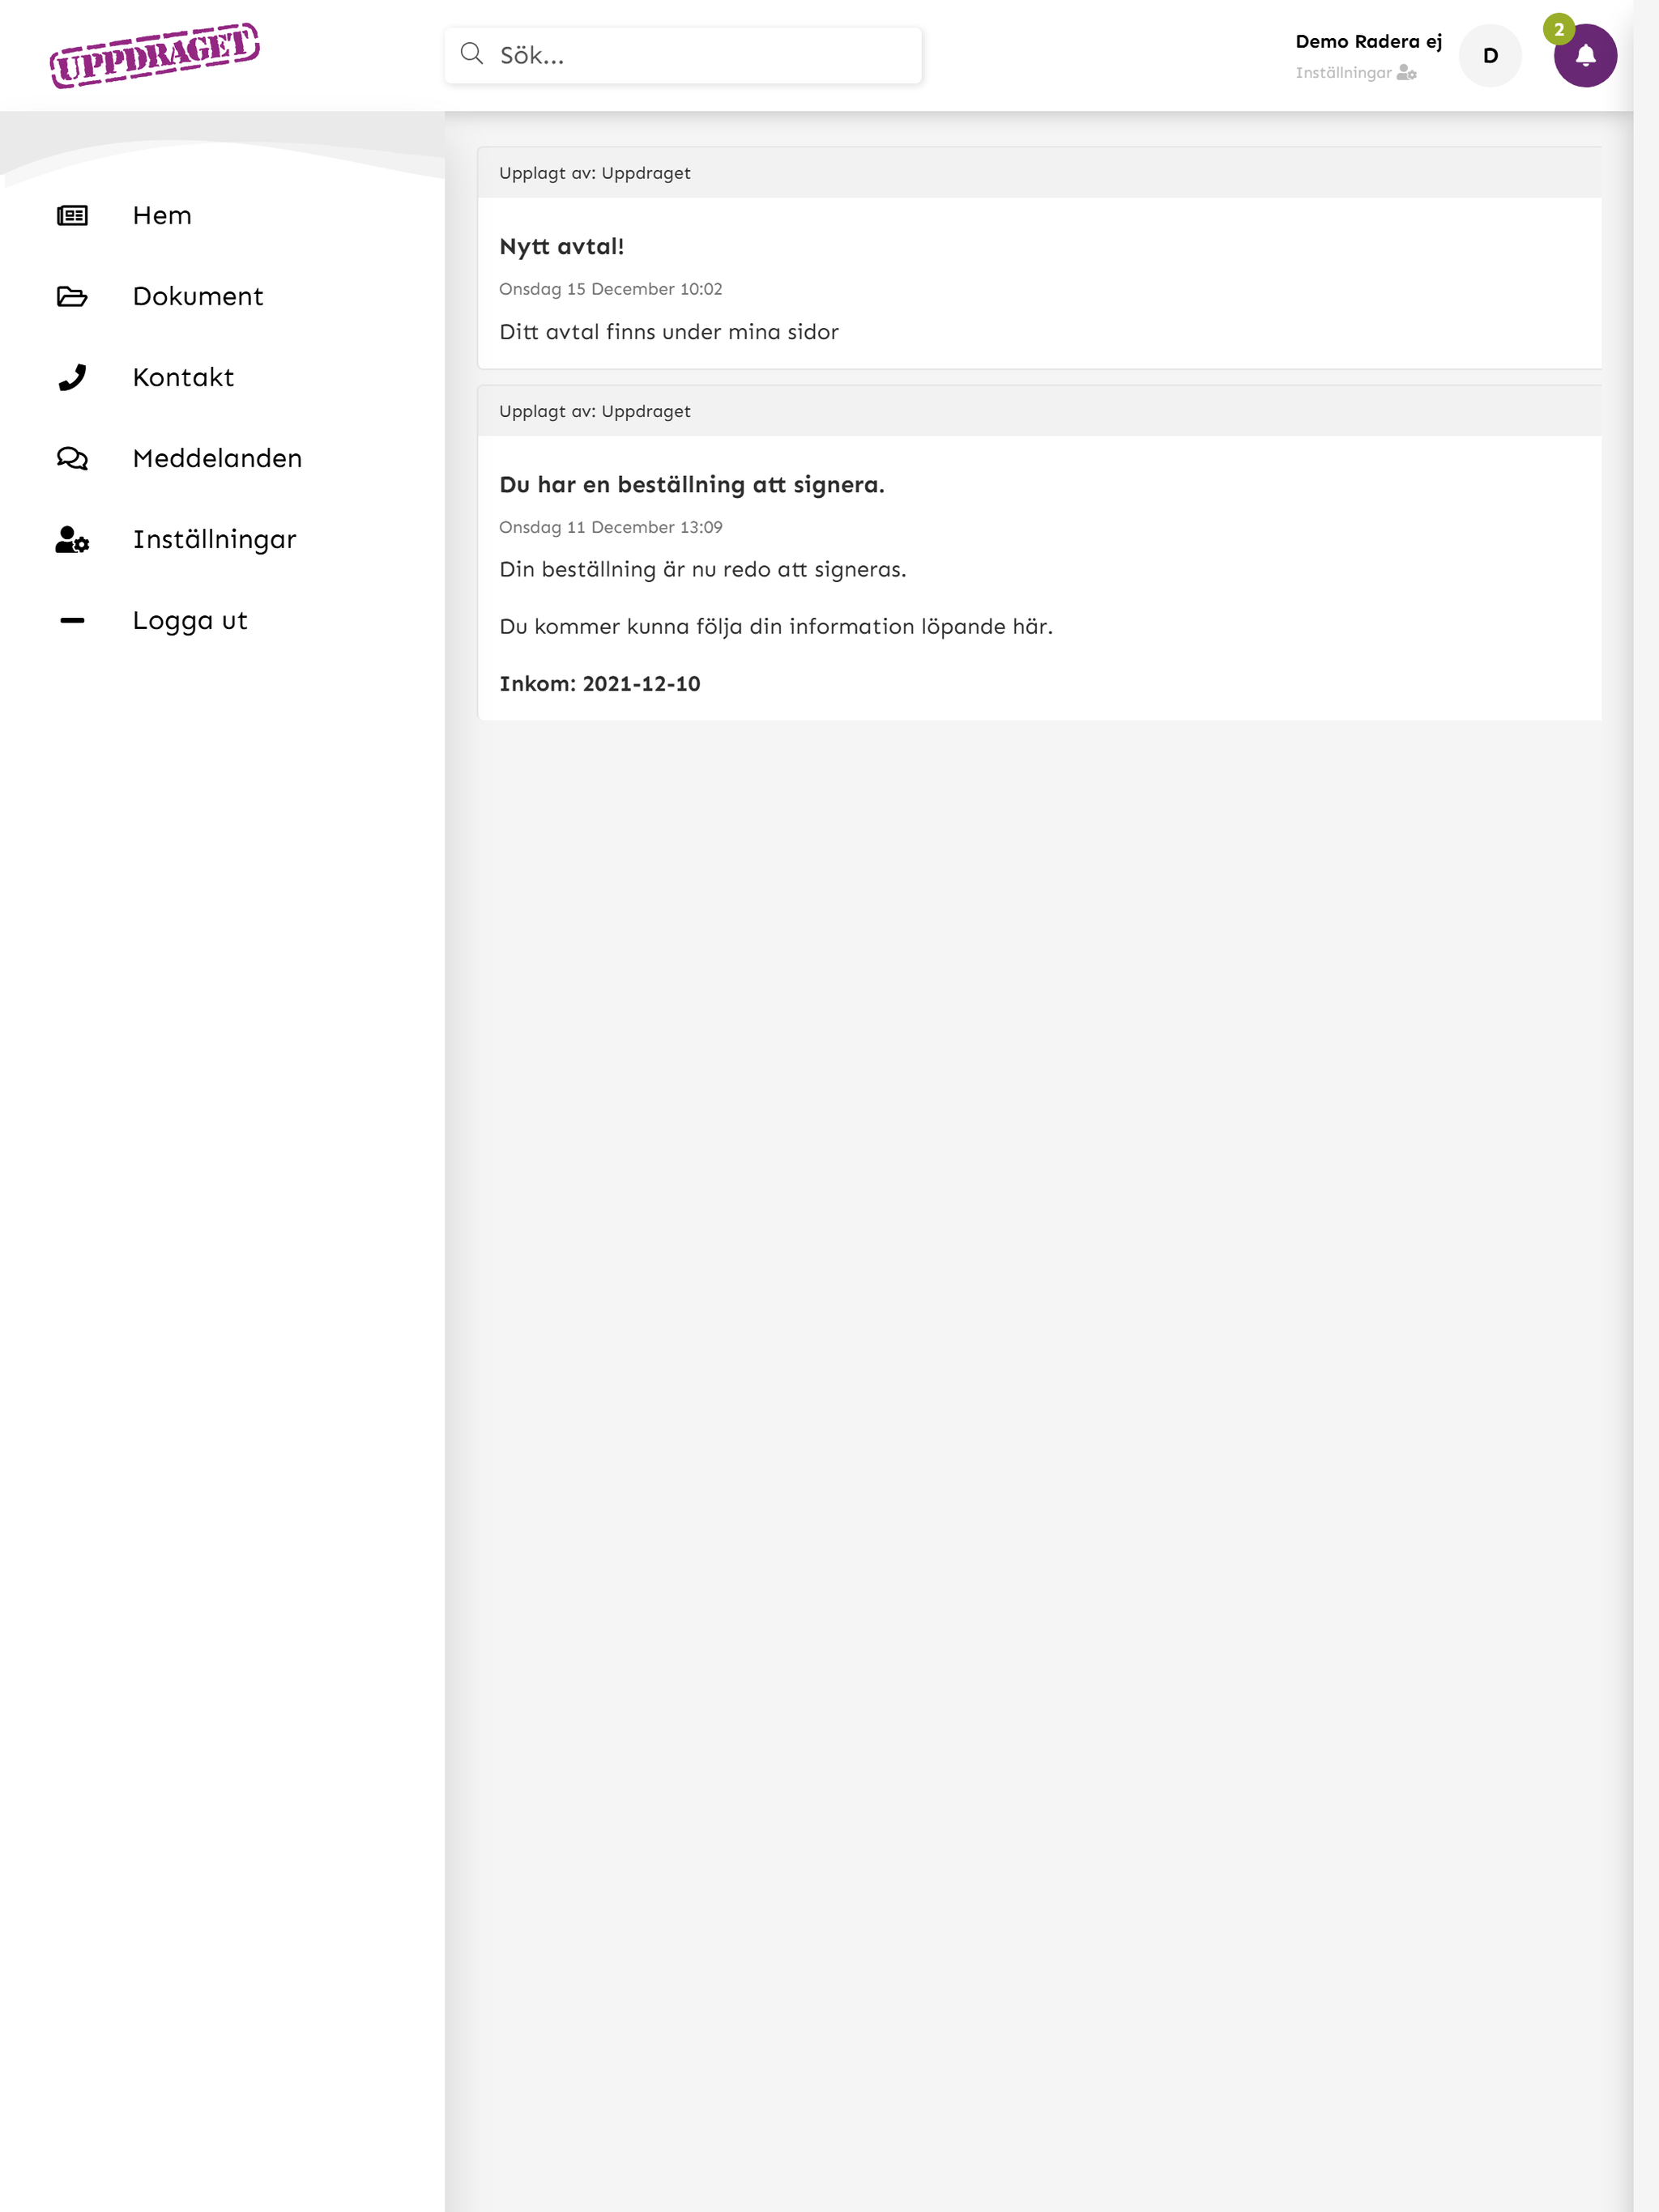
Task: Click the Dokument folder icon
Action: pyautogui.click(x=72, y=296)
